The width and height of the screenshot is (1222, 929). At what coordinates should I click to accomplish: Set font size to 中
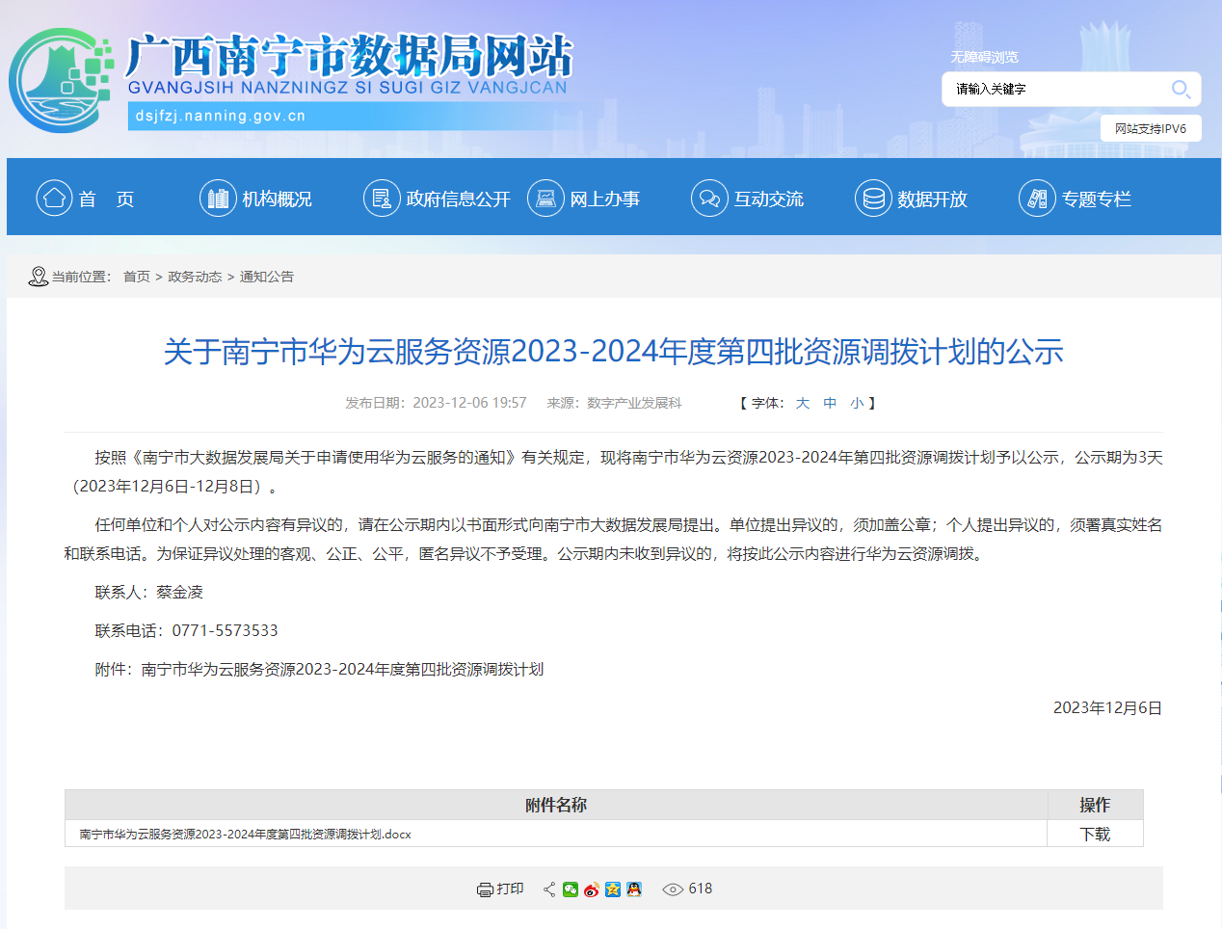point(830,403)
